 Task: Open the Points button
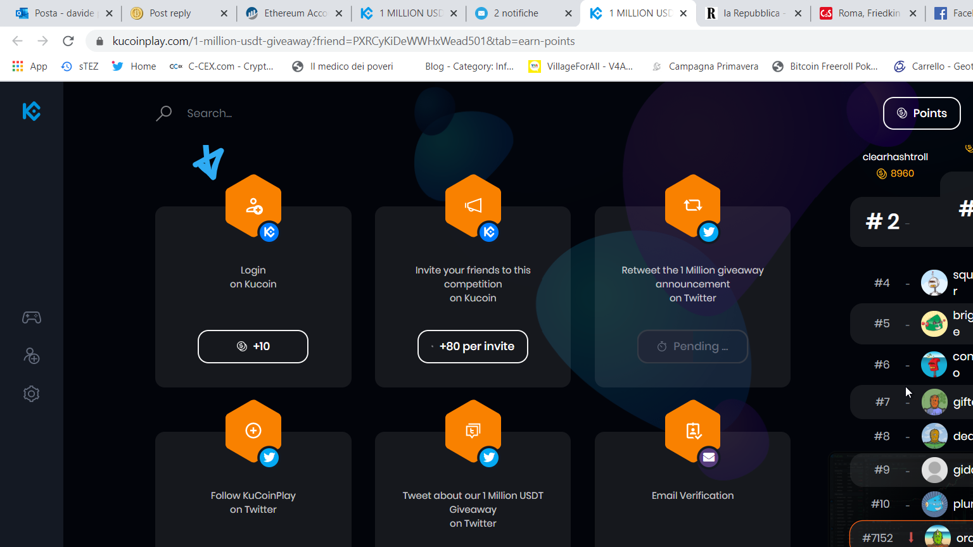click(922, 113)
